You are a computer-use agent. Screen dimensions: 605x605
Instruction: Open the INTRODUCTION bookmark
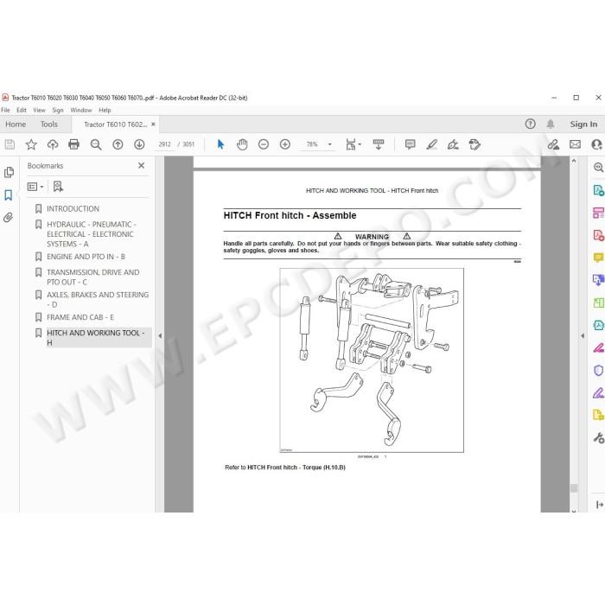pyautogui.click(x=73, y=209)
